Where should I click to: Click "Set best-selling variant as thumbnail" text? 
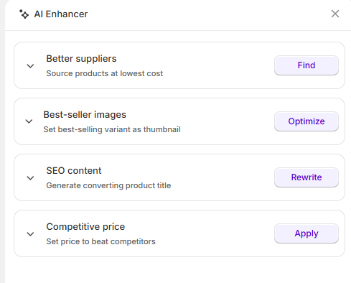point(112,129)
